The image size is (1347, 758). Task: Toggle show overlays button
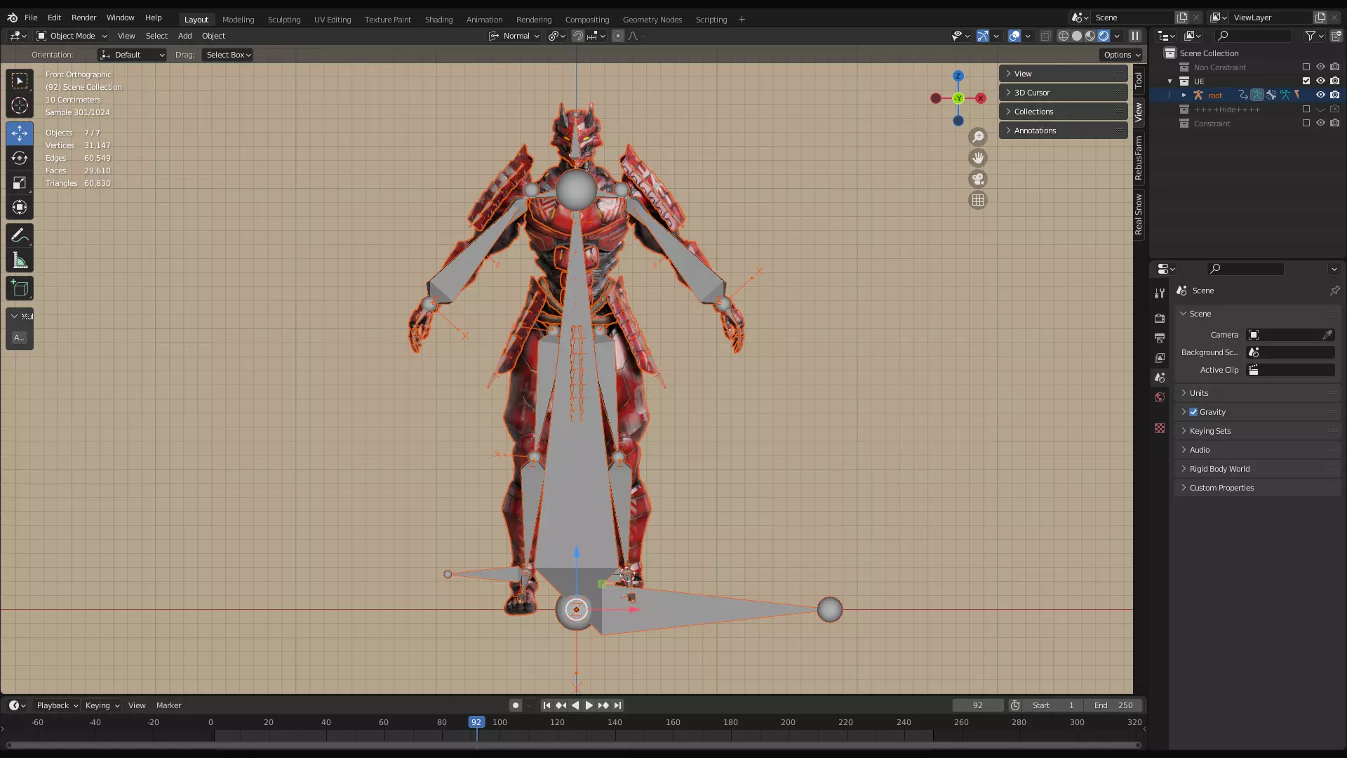(1014, 36)
